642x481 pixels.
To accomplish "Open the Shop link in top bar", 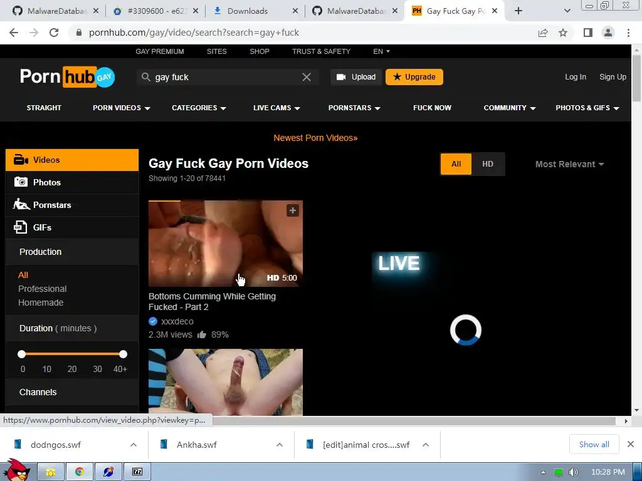I will 260,51.
